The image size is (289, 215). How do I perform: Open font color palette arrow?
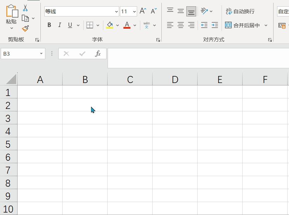(x=135, y=25)
